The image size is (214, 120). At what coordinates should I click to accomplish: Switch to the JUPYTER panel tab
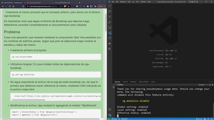point(125,82)
